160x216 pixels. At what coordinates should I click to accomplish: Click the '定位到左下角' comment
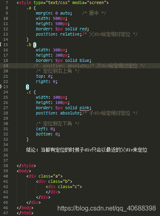(57, 123)
